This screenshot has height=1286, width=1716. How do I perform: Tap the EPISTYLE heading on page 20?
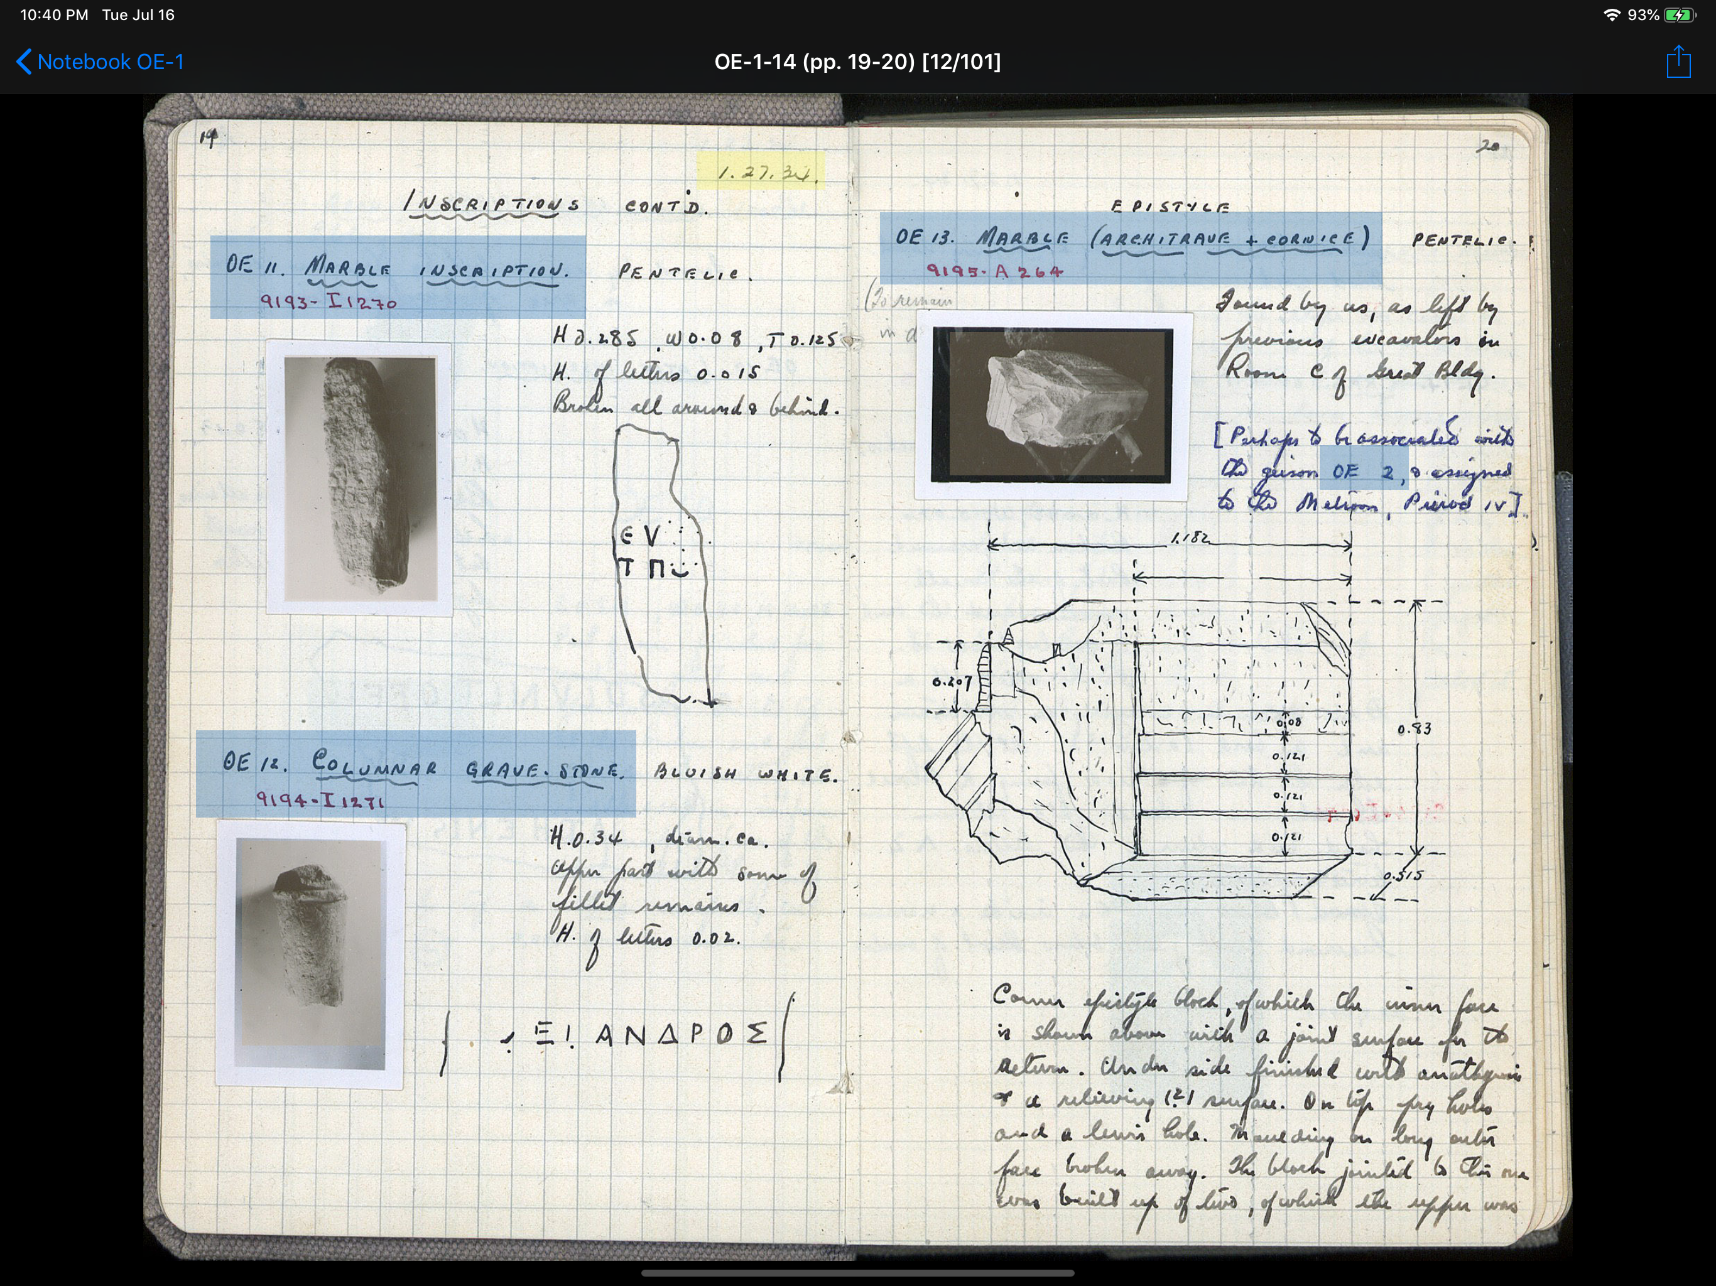coord(1170,207)
